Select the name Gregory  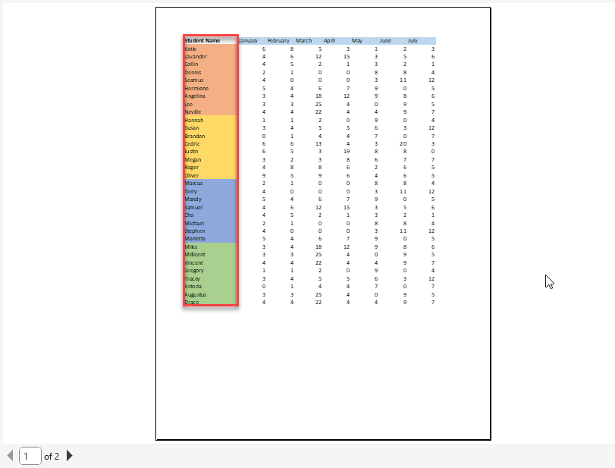click(194, 271)
